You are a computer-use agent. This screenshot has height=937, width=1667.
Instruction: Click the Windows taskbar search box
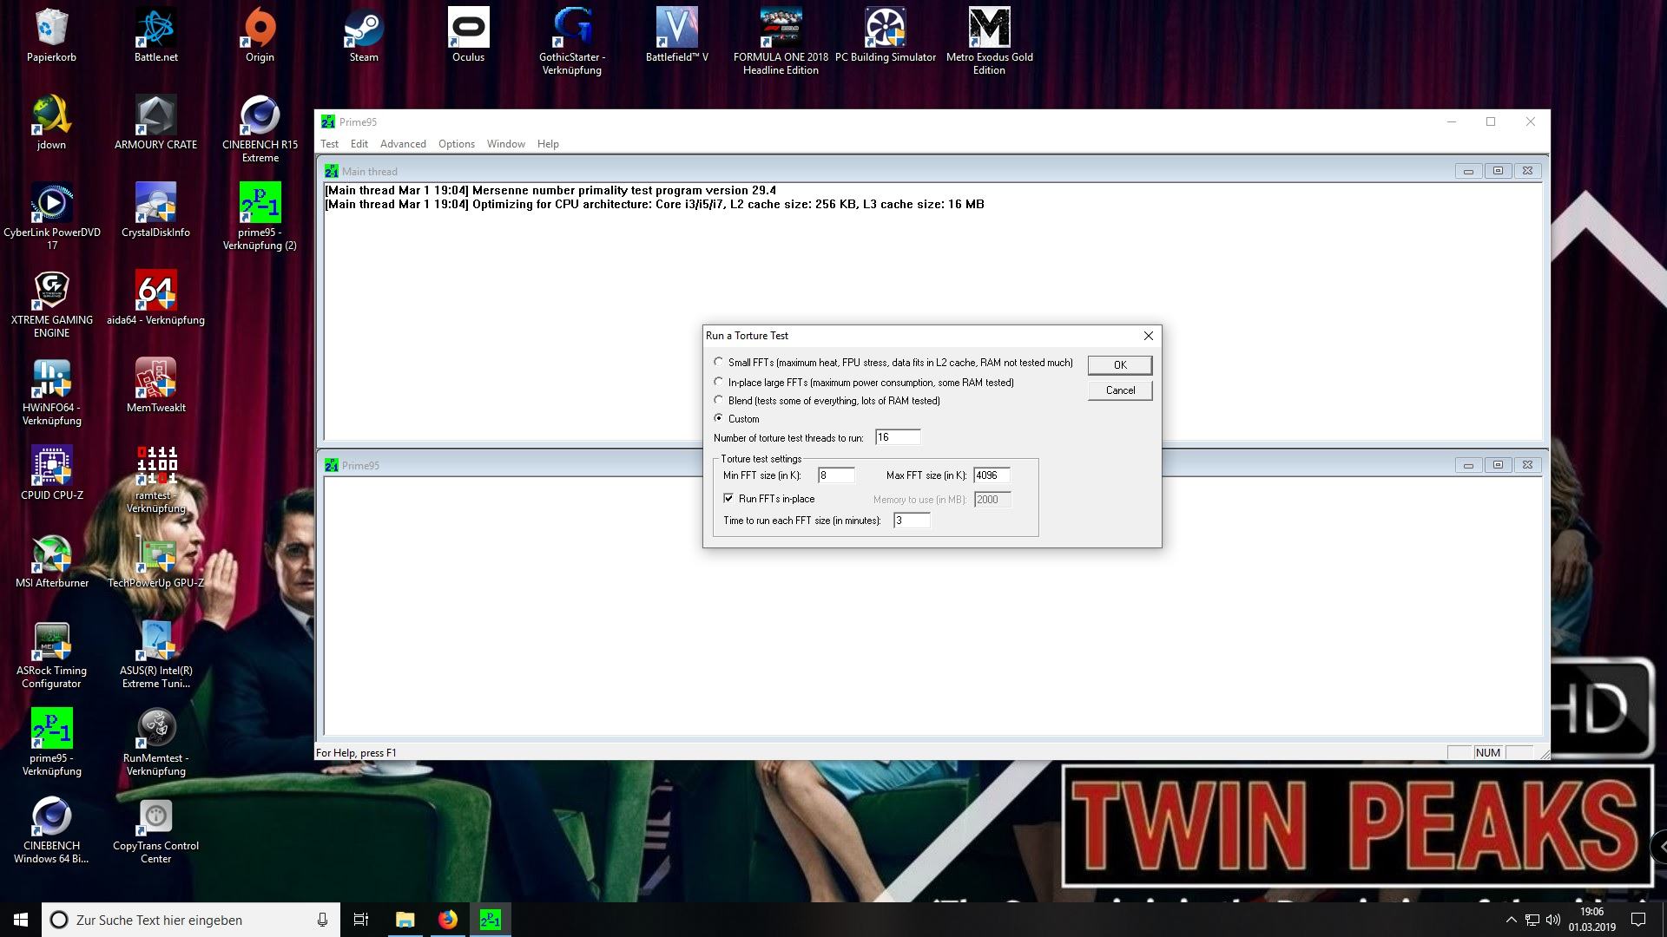pyautogui.click(x=191, y=920)
